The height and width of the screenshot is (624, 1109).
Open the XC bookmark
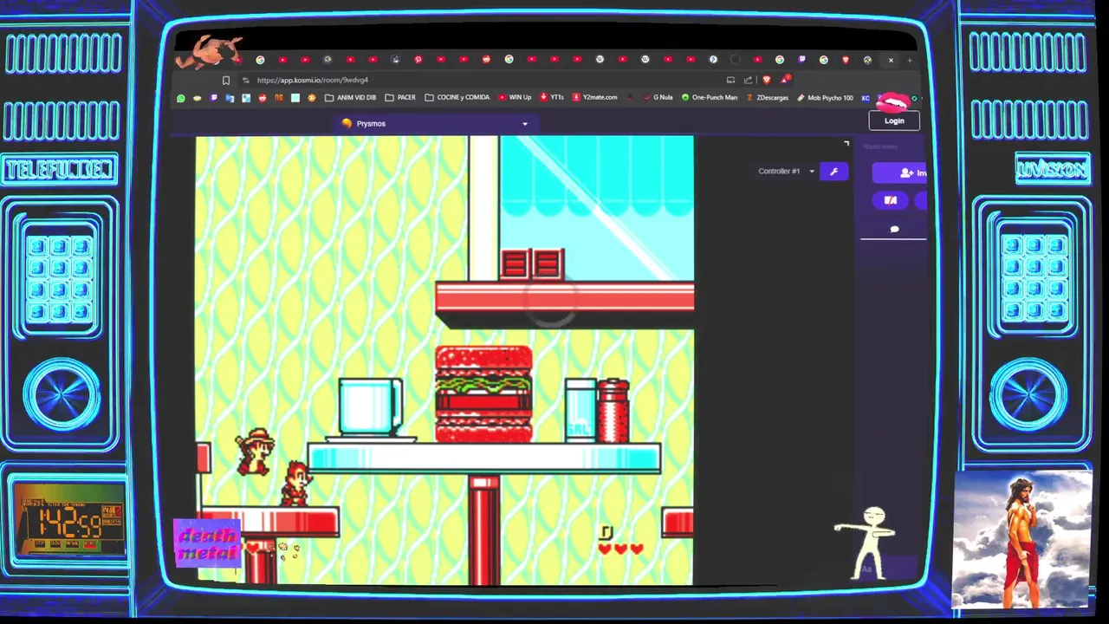[x=866, y=98]
